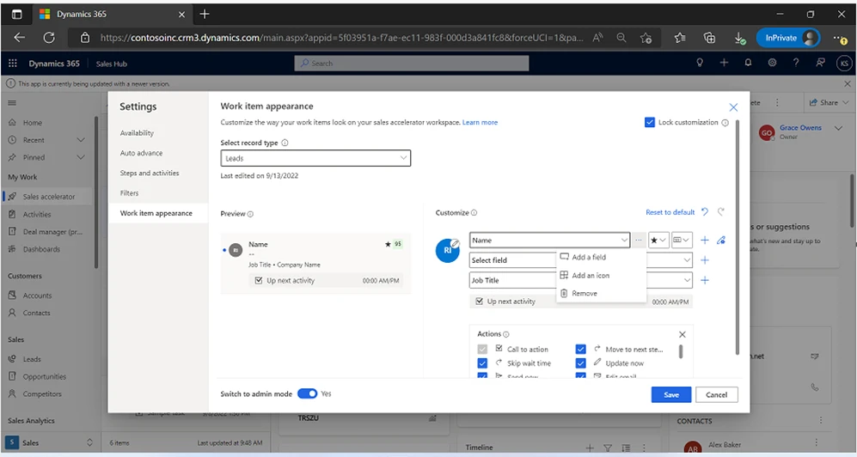Open the Job Title dropdown arrow

687,280
